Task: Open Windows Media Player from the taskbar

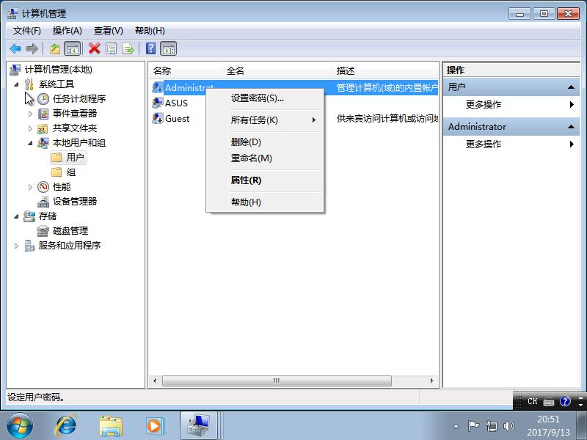Action: 153,425
